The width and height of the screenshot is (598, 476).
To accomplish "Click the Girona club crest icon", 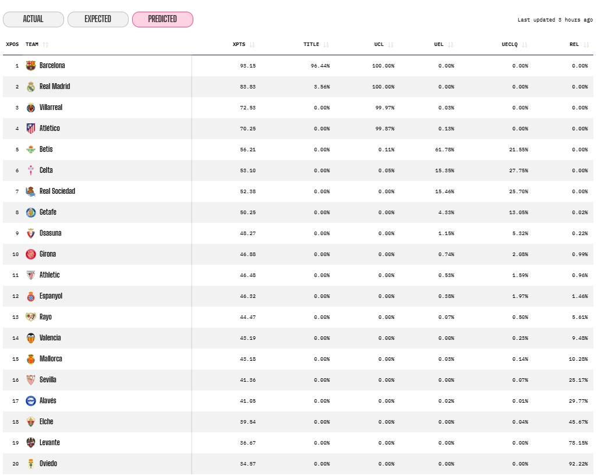I will 31,254.
